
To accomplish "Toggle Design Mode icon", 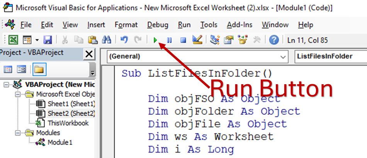I will [x=197, y=40].
